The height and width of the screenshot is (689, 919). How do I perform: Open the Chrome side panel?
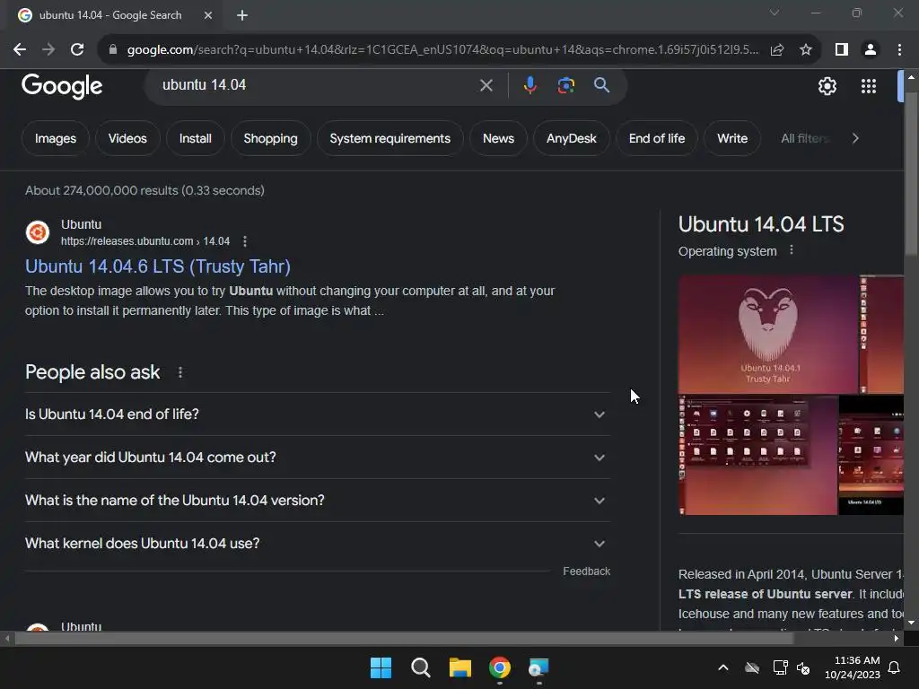click(x=842, y=50)
